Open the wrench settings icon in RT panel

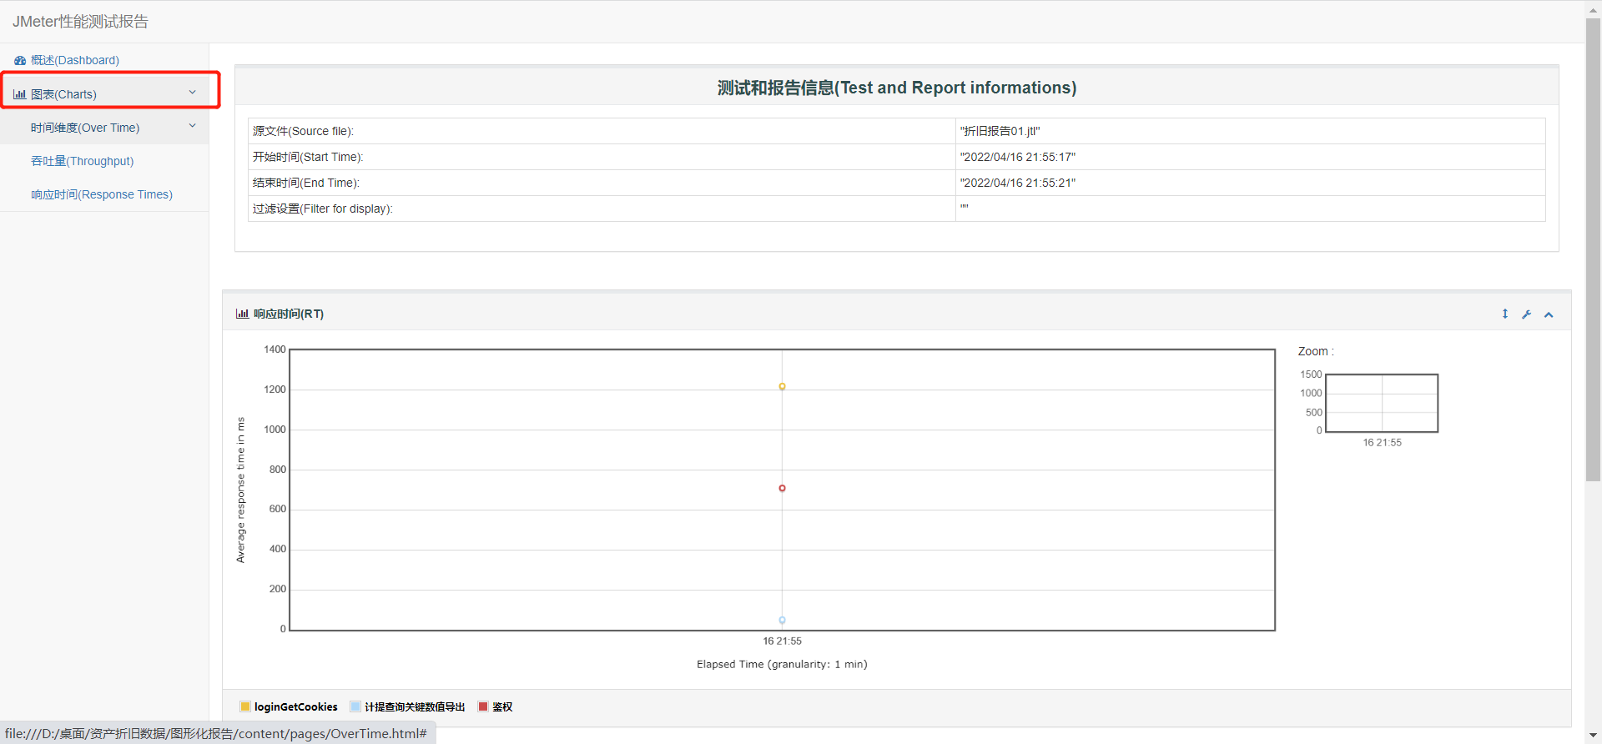point(1527,314)
